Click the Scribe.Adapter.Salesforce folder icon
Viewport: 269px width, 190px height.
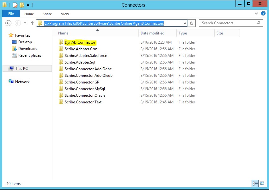click(x=61, y=55)
